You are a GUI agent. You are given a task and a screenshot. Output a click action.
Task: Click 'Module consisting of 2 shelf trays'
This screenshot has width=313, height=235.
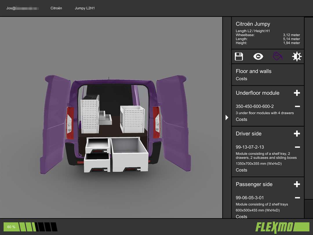click(x=262, y=204)
